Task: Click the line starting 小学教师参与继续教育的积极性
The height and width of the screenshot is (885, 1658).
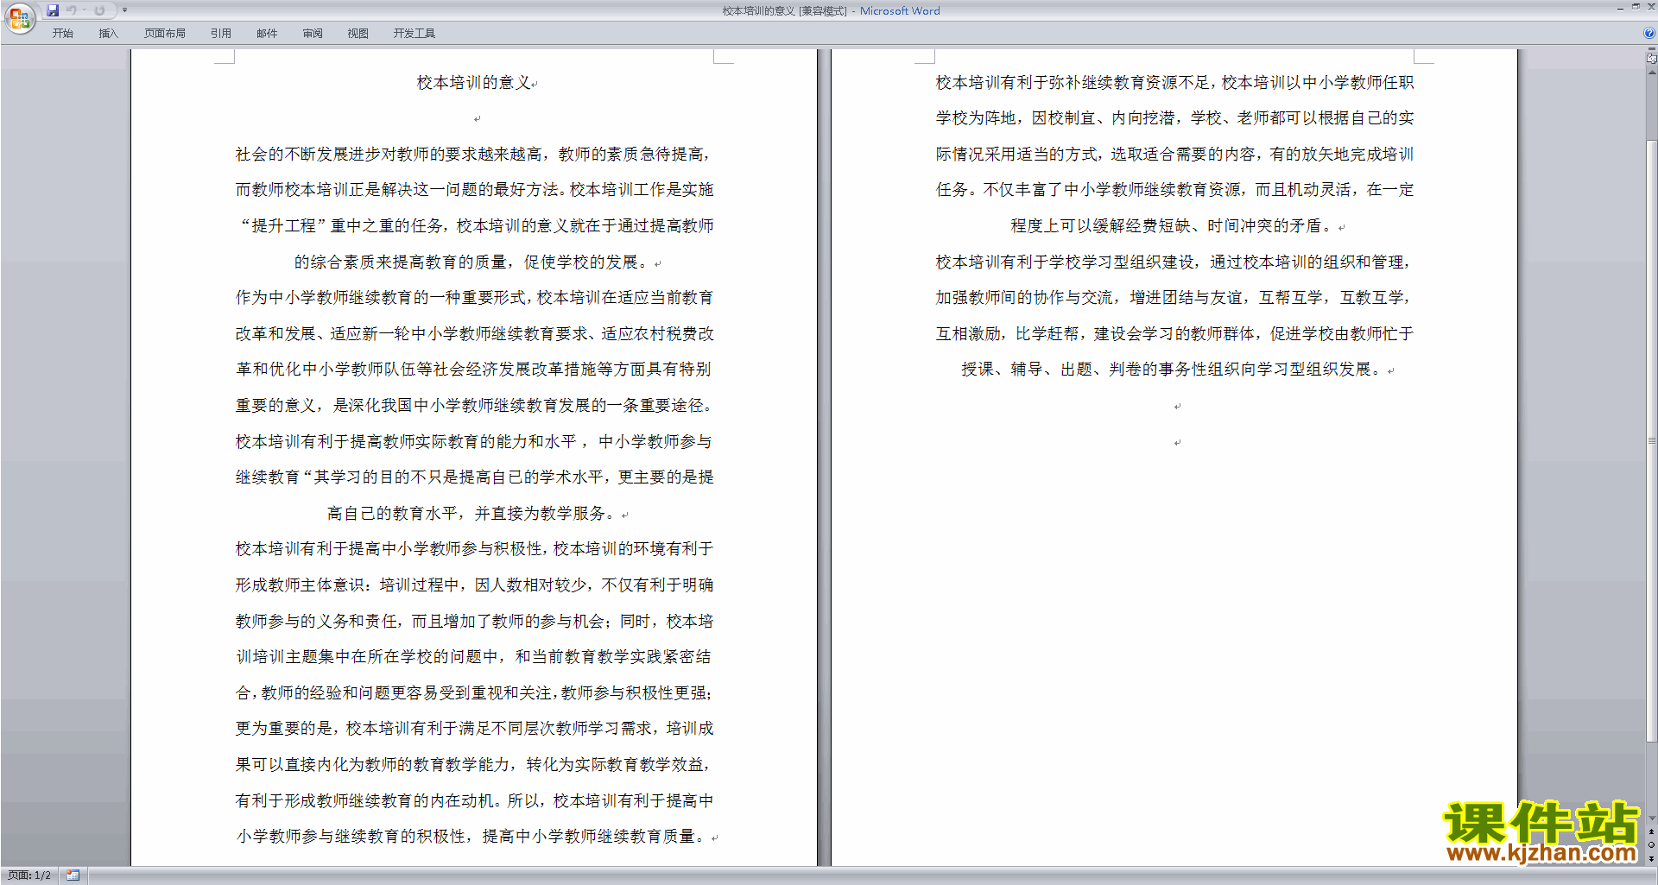Action: coord(471,837)
